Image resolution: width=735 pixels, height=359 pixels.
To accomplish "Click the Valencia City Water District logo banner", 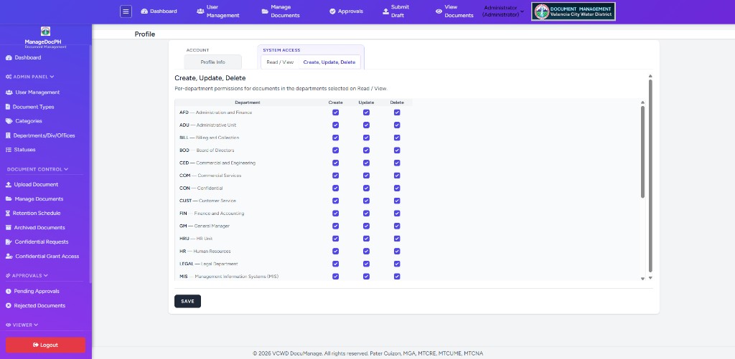I will (x=574, y=11).
